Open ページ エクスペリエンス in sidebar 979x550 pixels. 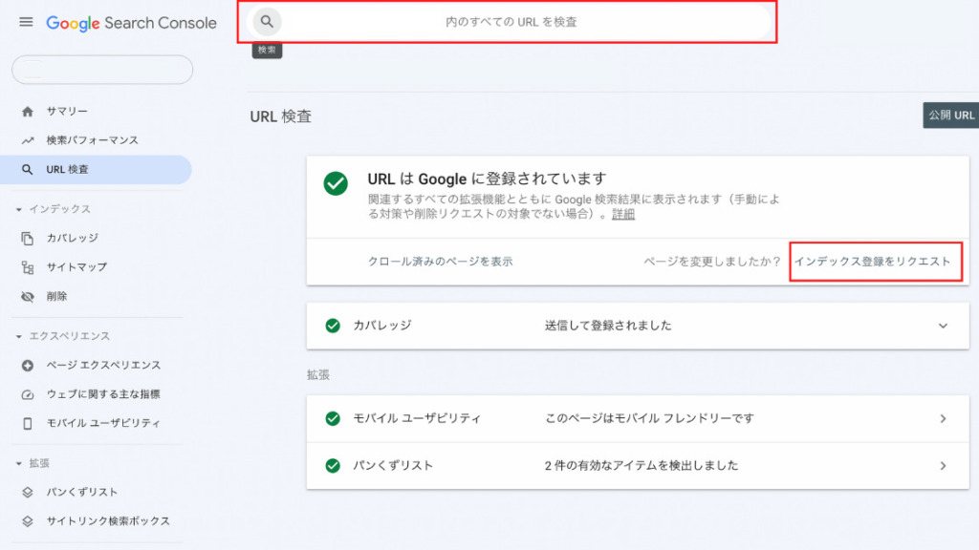point(103,365)
